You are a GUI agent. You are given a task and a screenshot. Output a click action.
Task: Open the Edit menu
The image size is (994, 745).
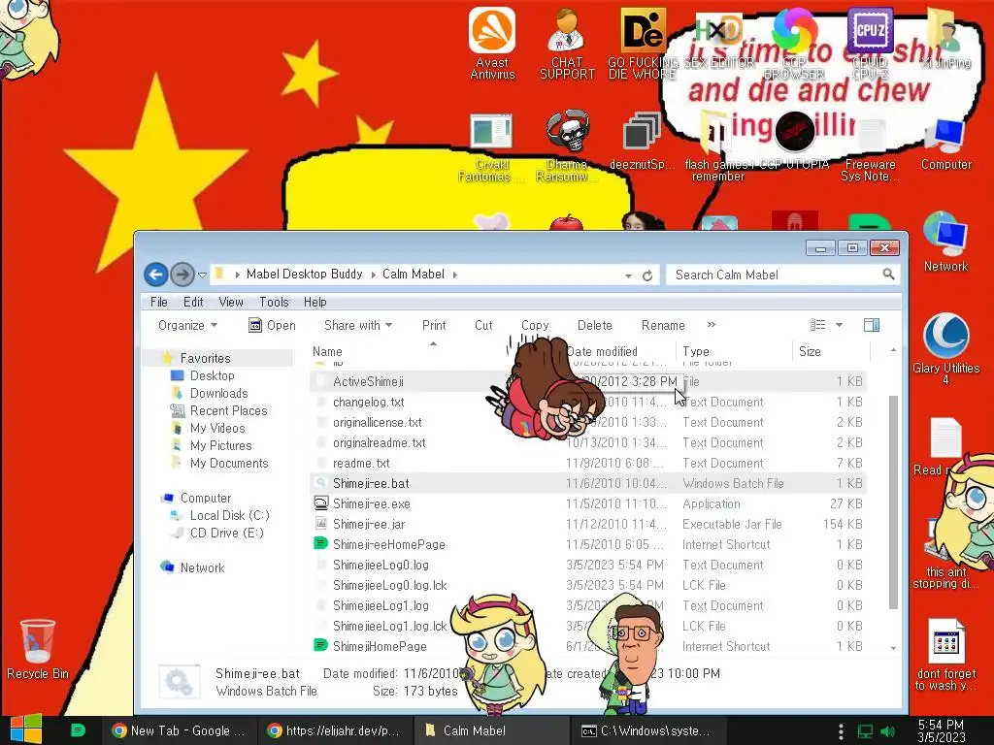coord(193,302)
